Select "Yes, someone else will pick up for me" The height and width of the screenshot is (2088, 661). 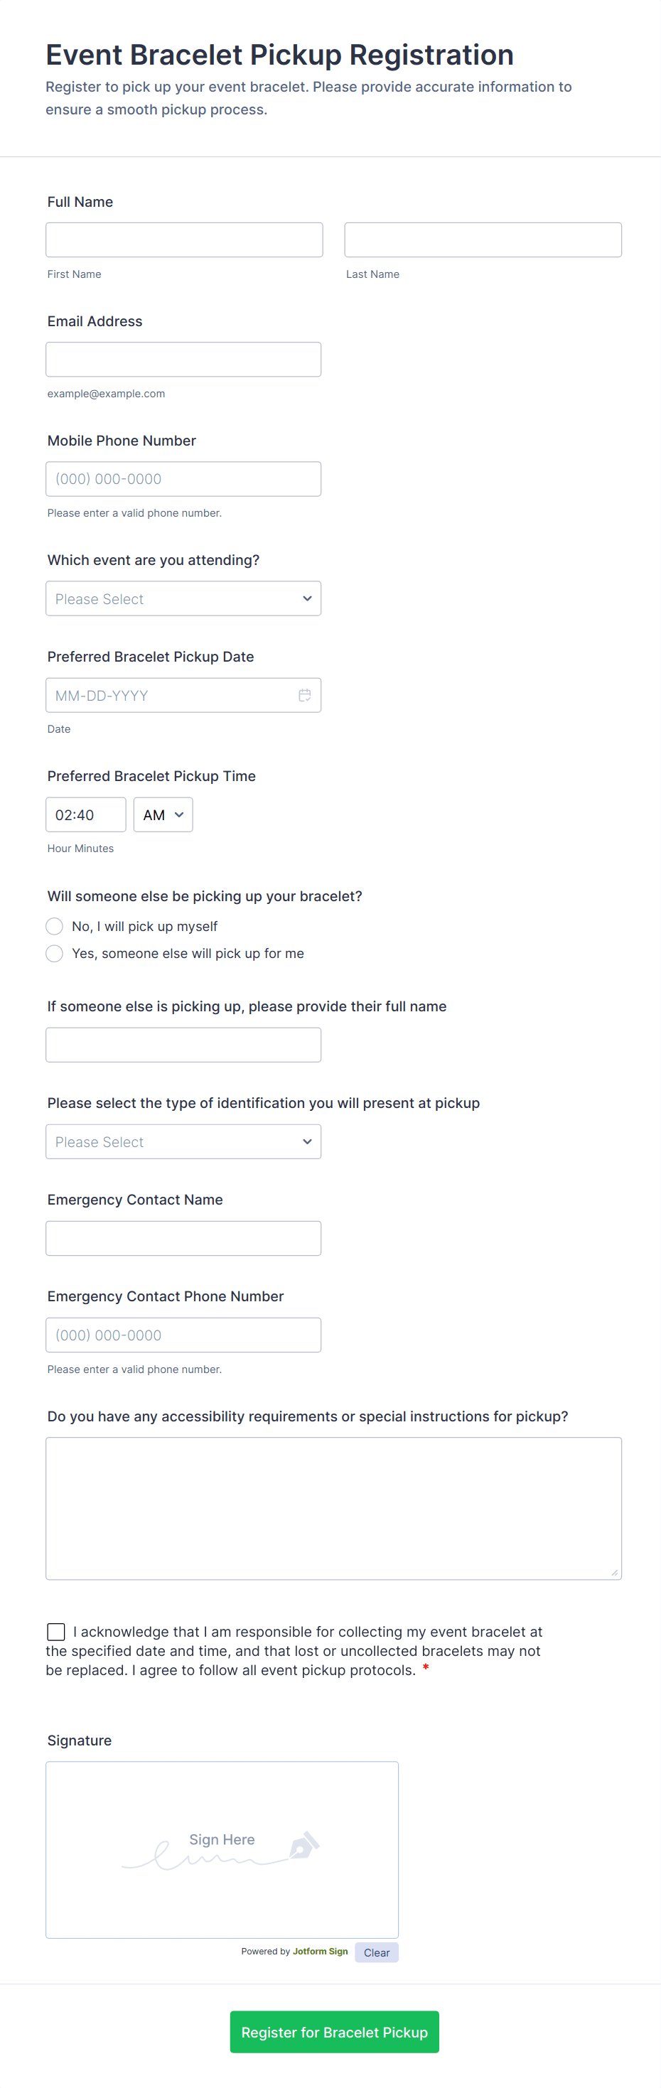pyautogui.click(x=54, y=953)
